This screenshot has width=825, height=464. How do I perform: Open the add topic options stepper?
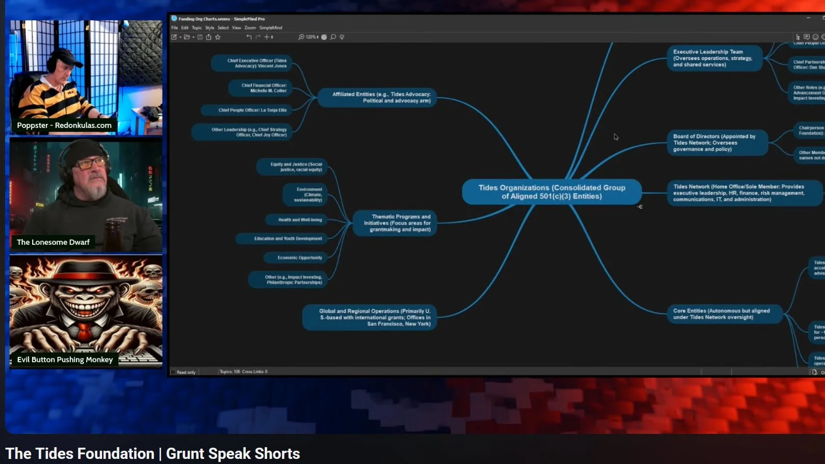click(272, 37)
